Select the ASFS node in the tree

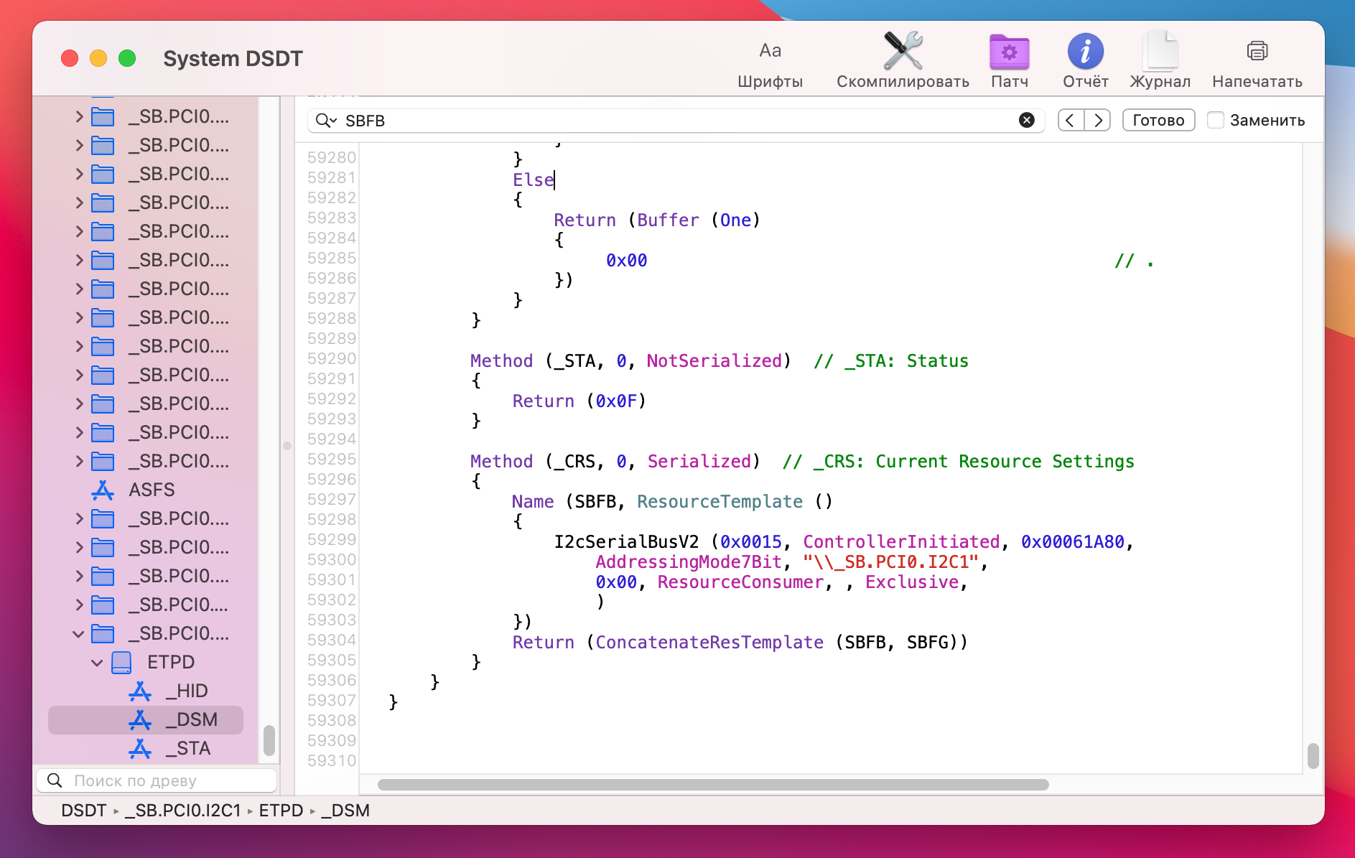(151, 490)
